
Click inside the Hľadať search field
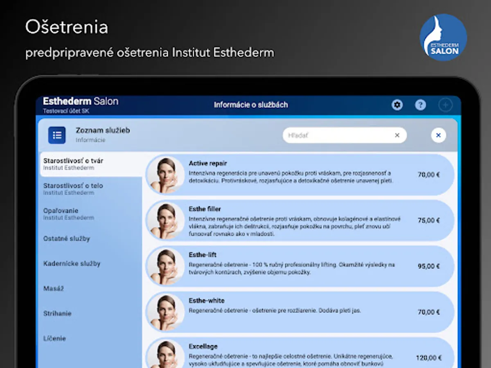point(345,135)
